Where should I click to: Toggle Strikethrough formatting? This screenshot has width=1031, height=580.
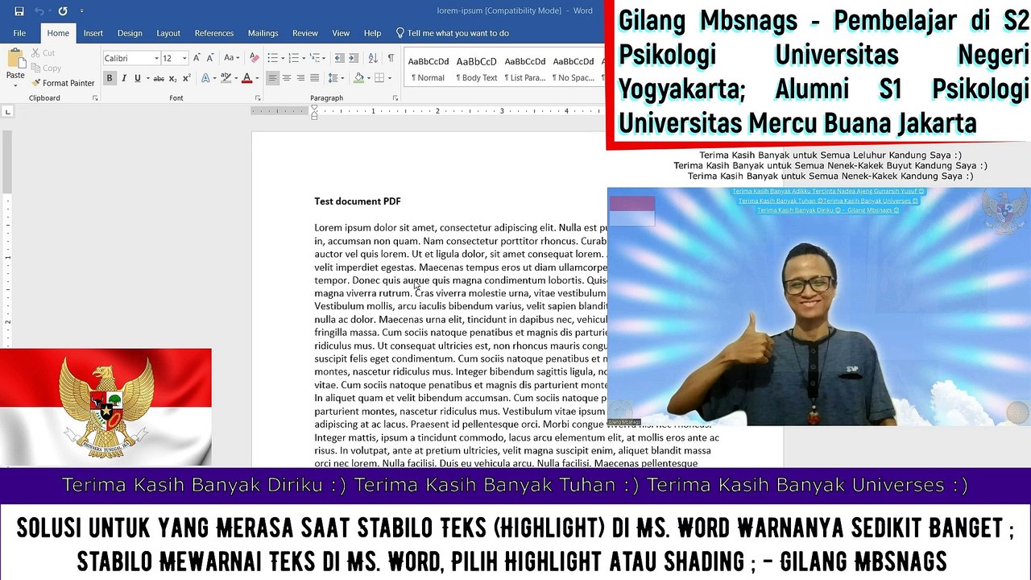coord(159,78)
